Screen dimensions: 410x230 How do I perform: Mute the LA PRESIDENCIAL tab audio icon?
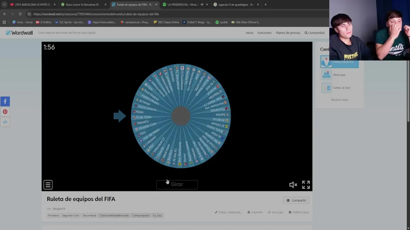(202, 4)
